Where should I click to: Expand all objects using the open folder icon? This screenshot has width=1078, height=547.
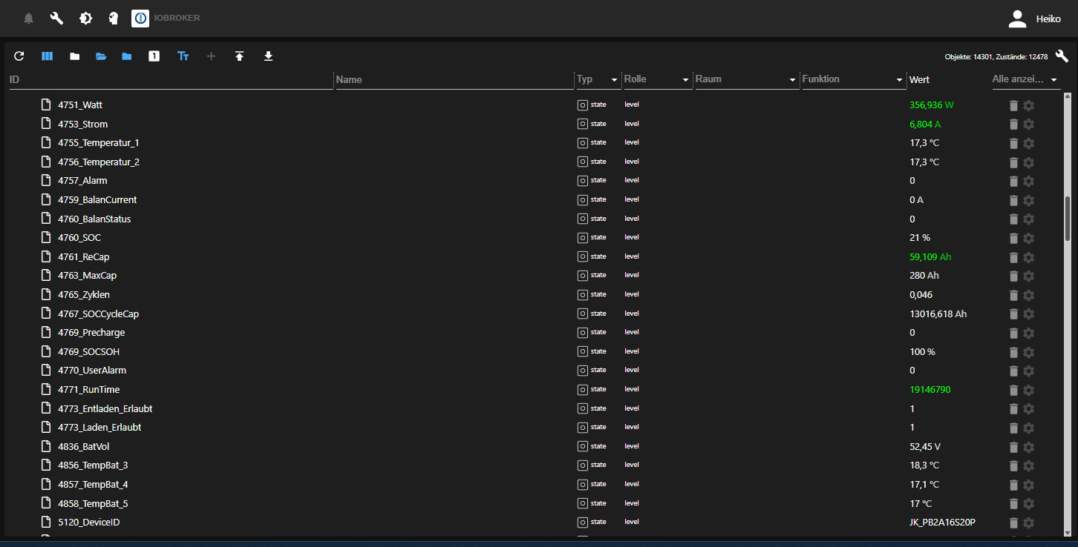click(x=101, y=56)
